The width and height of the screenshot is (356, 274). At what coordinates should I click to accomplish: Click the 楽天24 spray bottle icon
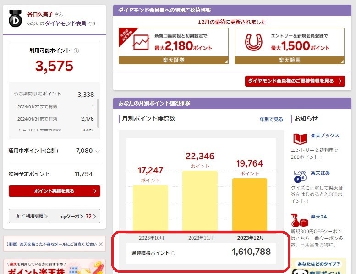(x=300, y=220)
